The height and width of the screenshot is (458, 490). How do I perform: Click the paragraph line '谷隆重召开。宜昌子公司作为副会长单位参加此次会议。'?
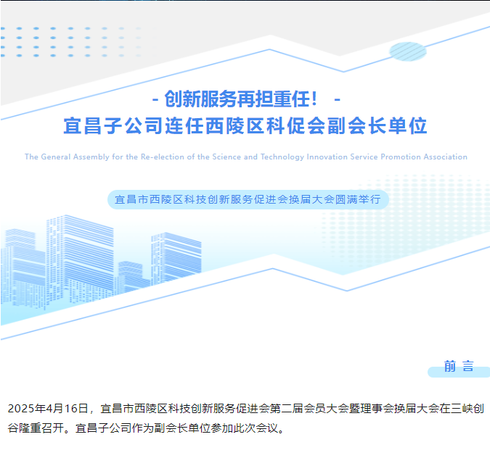[146, 428]
